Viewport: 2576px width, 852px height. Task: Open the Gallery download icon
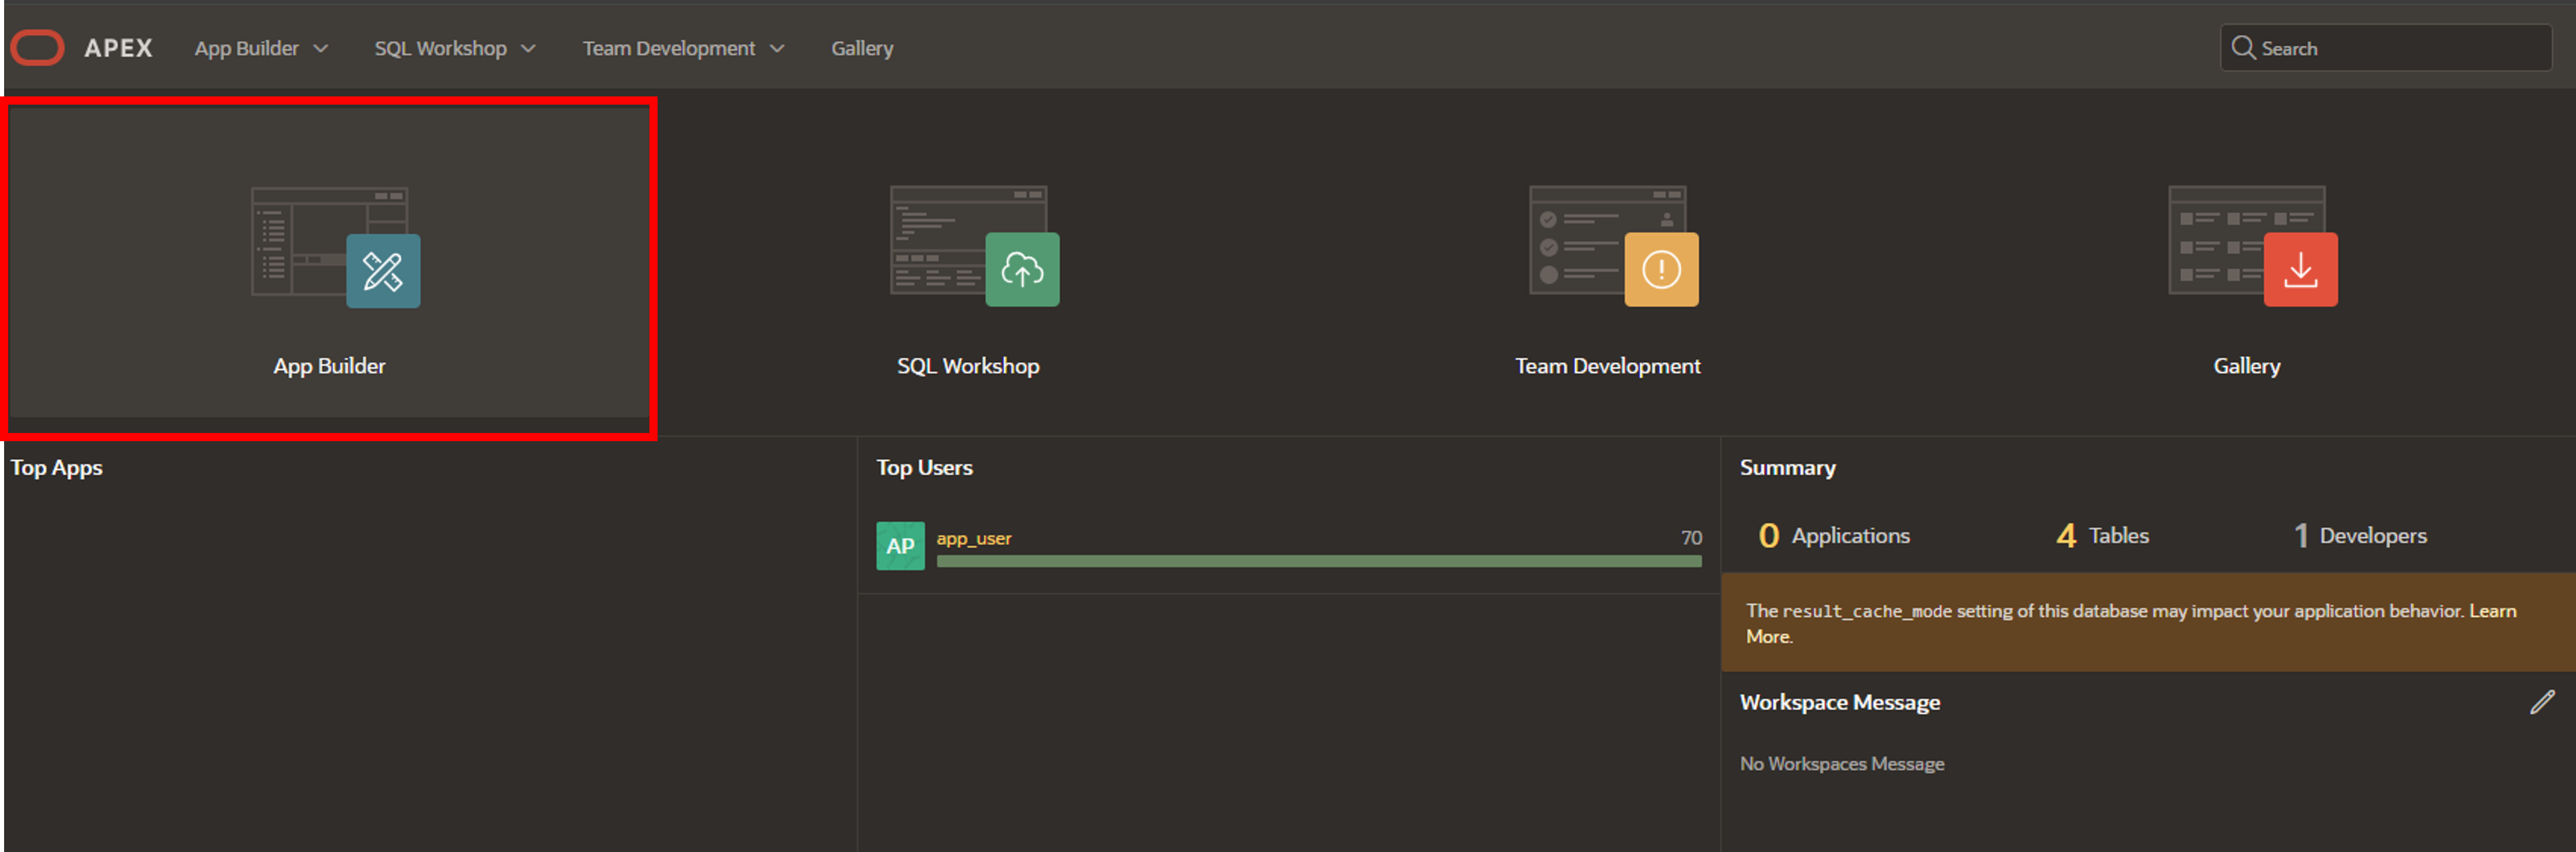2300,268
